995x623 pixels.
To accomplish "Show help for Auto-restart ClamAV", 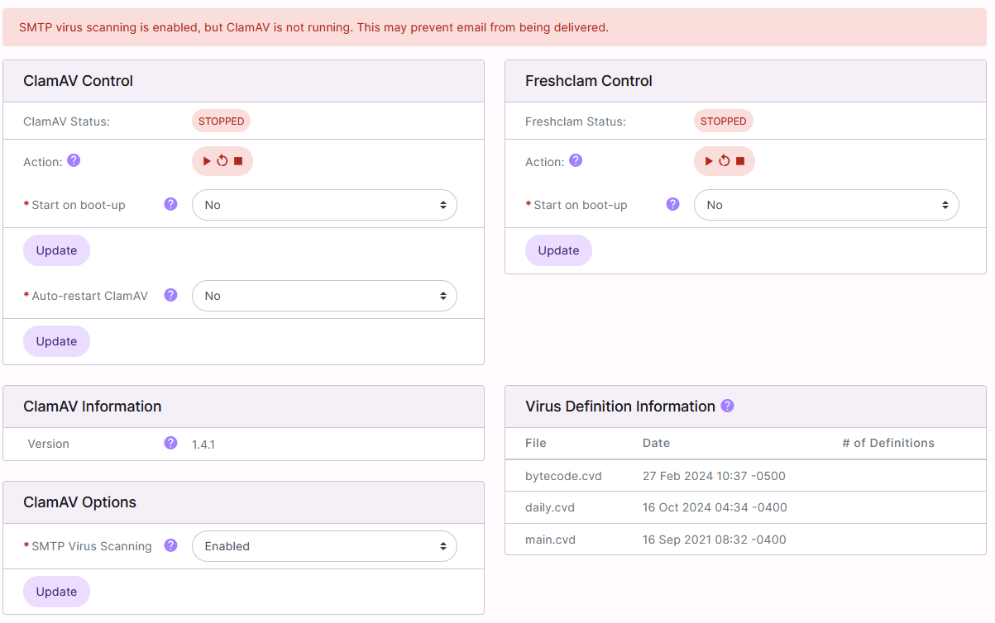I will point(170,295).
